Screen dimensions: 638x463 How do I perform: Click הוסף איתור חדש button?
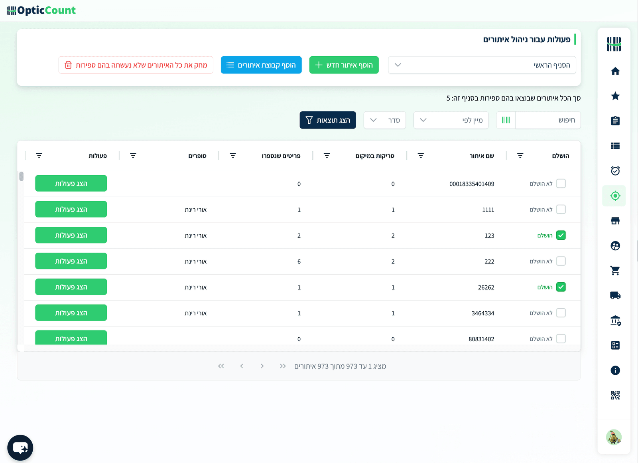coord(344,65)
